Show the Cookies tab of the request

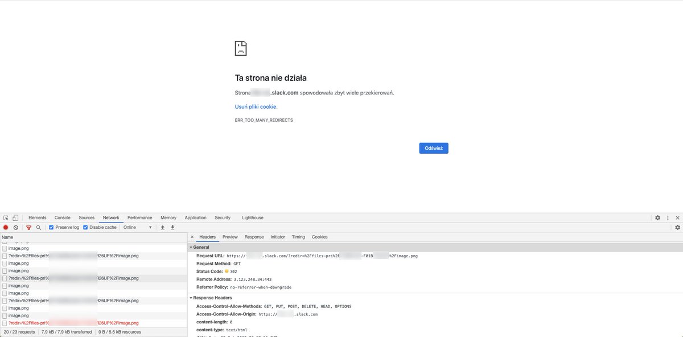(x=320, y=237)
